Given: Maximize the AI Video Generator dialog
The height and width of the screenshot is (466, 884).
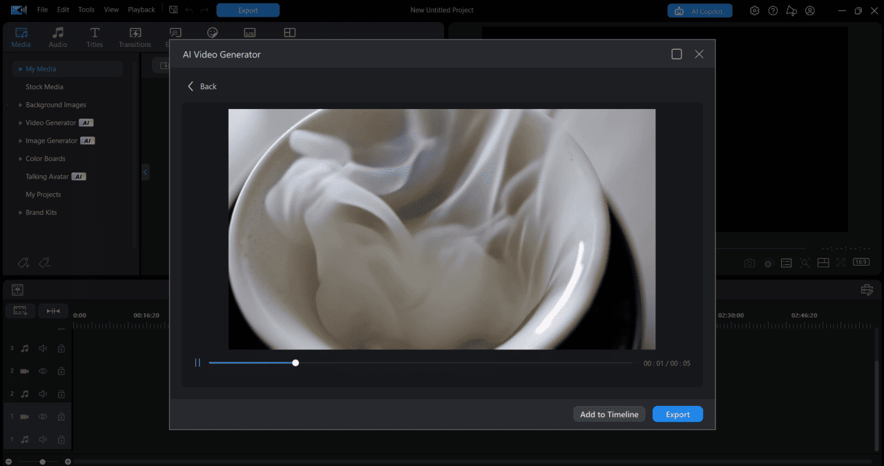Looking at the screenshot, I should 677,54.
